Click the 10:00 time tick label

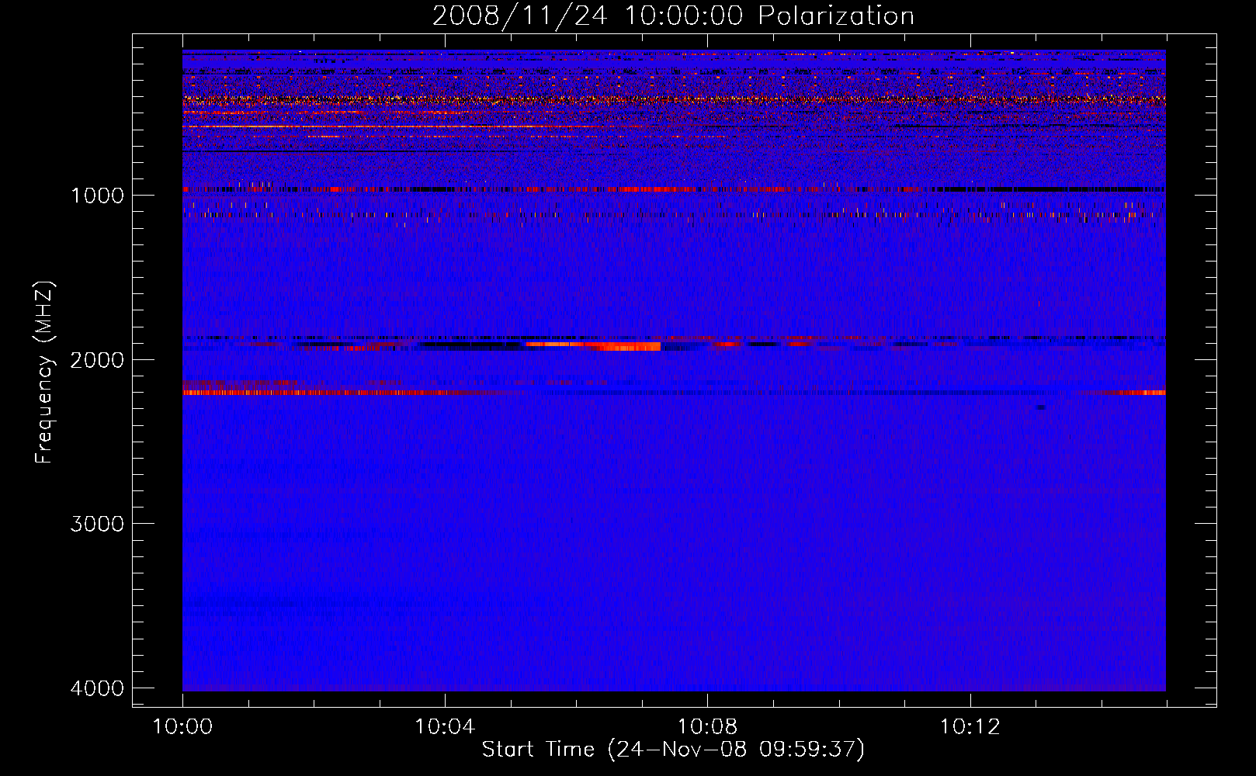click(x=182, y=727)
